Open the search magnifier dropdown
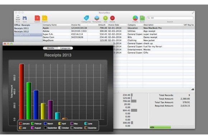Viewport: 208px width, 139px height. tap(149, 18)
